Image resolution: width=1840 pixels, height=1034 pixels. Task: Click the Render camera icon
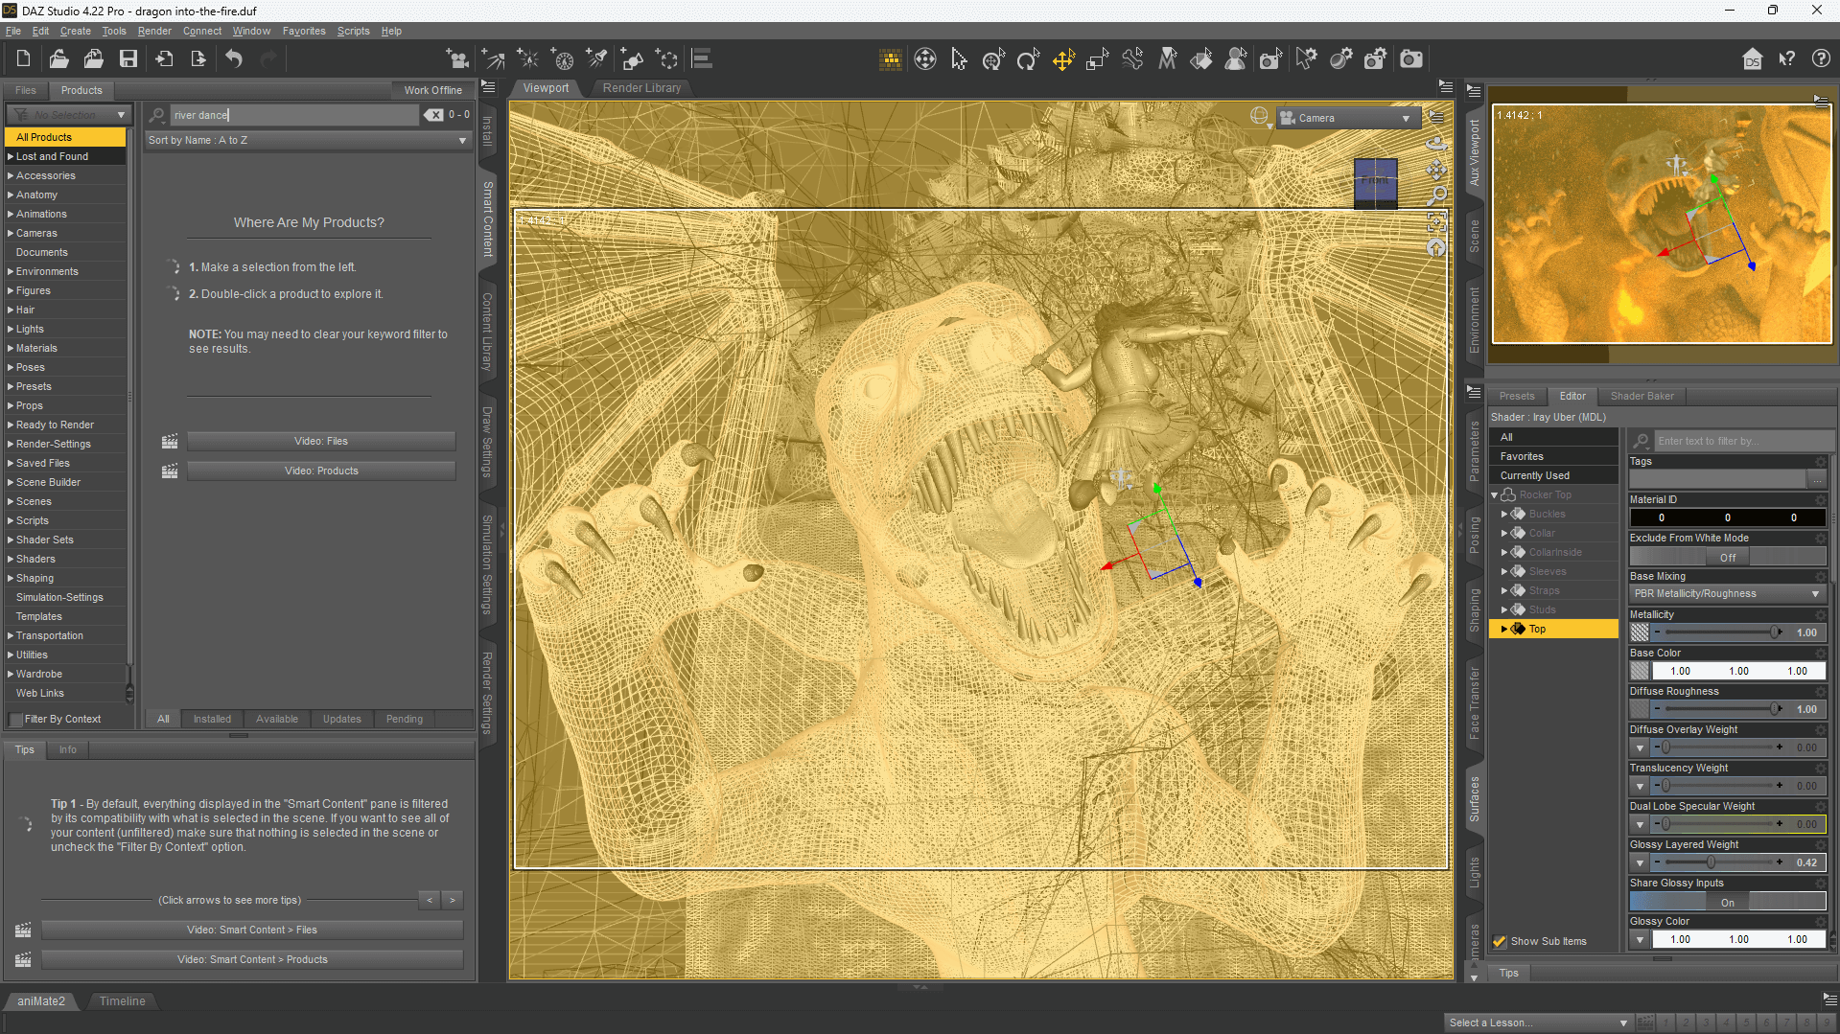pyautogui.click(x=1410, y=59)
